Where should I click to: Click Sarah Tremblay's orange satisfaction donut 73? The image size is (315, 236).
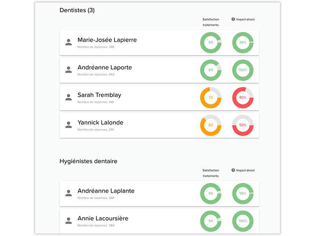tap(211, 98)
